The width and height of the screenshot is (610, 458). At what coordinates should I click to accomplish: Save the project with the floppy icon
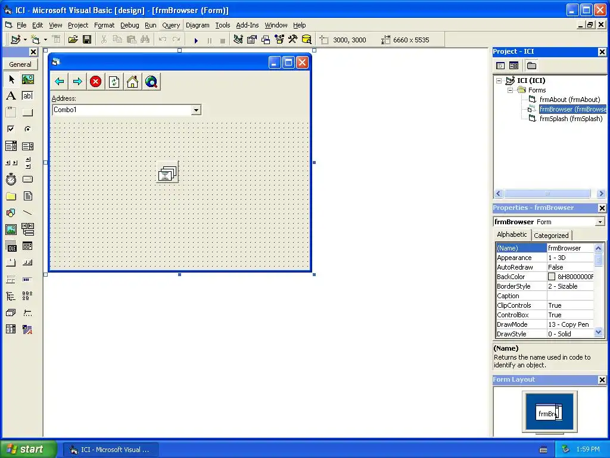87,40
